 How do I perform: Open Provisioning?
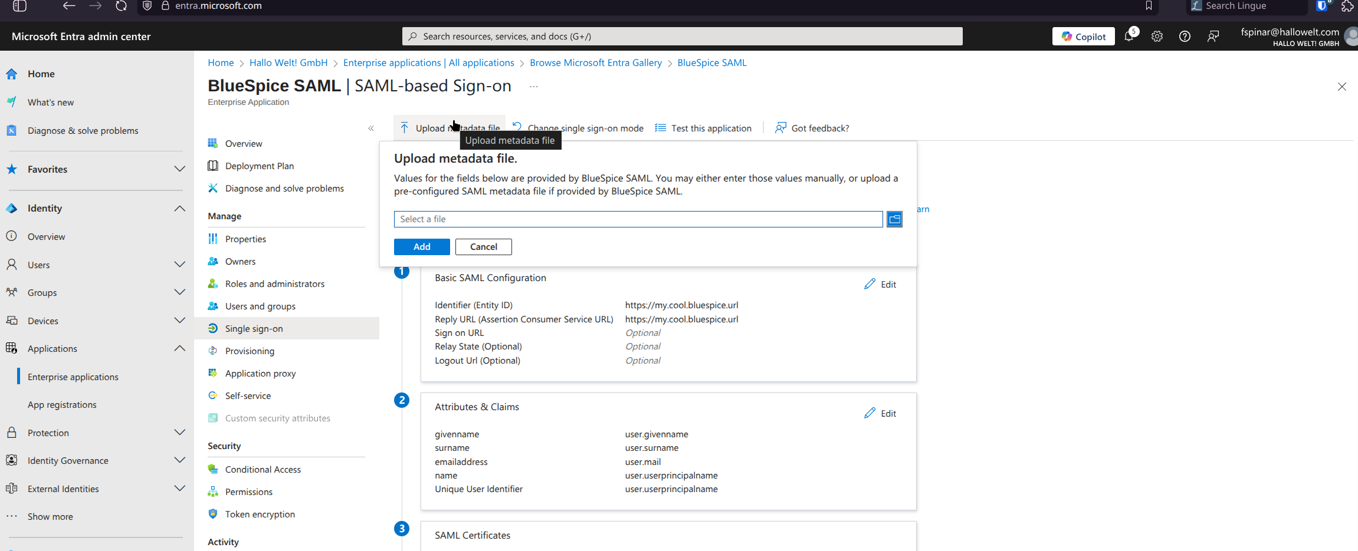[x=249, y=351]
